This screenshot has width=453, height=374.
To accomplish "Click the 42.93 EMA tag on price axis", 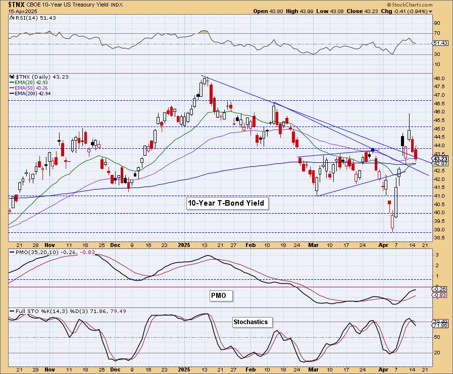I will [x=440, y=163].
